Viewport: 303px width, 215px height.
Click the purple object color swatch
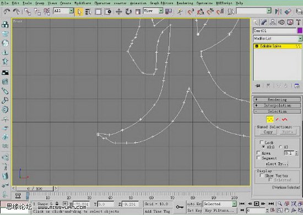tap(300, 31)
